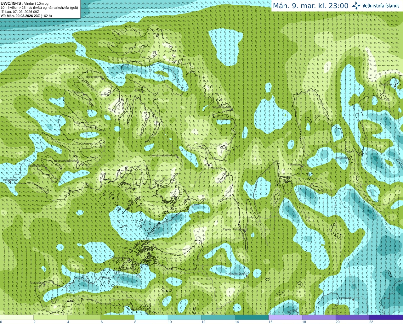Select the Blönduós station label
Image resolution: width=403 pixels, height=324 pixels.
295,165
